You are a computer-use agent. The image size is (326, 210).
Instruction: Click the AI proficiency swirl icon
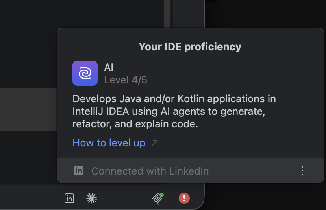[85, 73]
